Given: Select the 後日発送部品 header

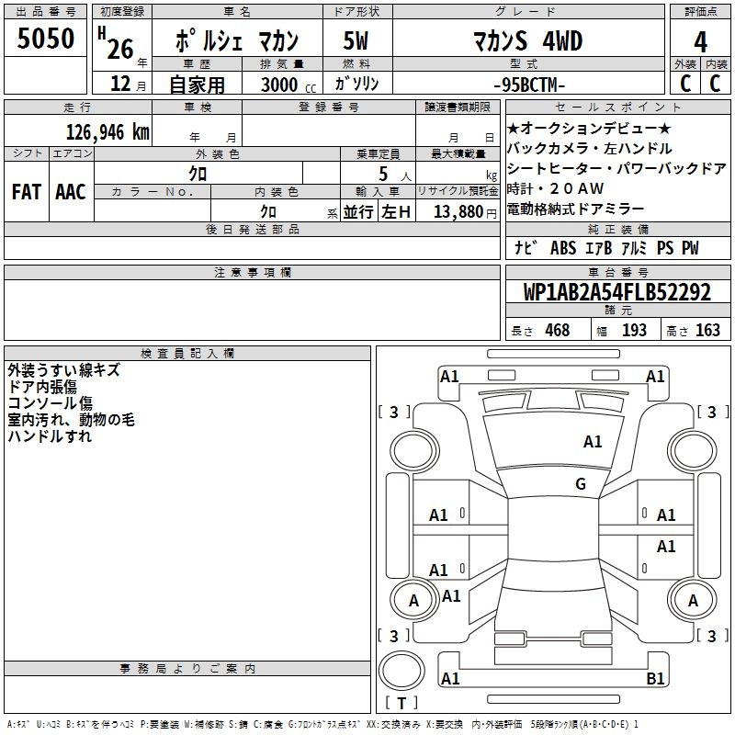Looking at the screenshot, I should coord(252,229).
